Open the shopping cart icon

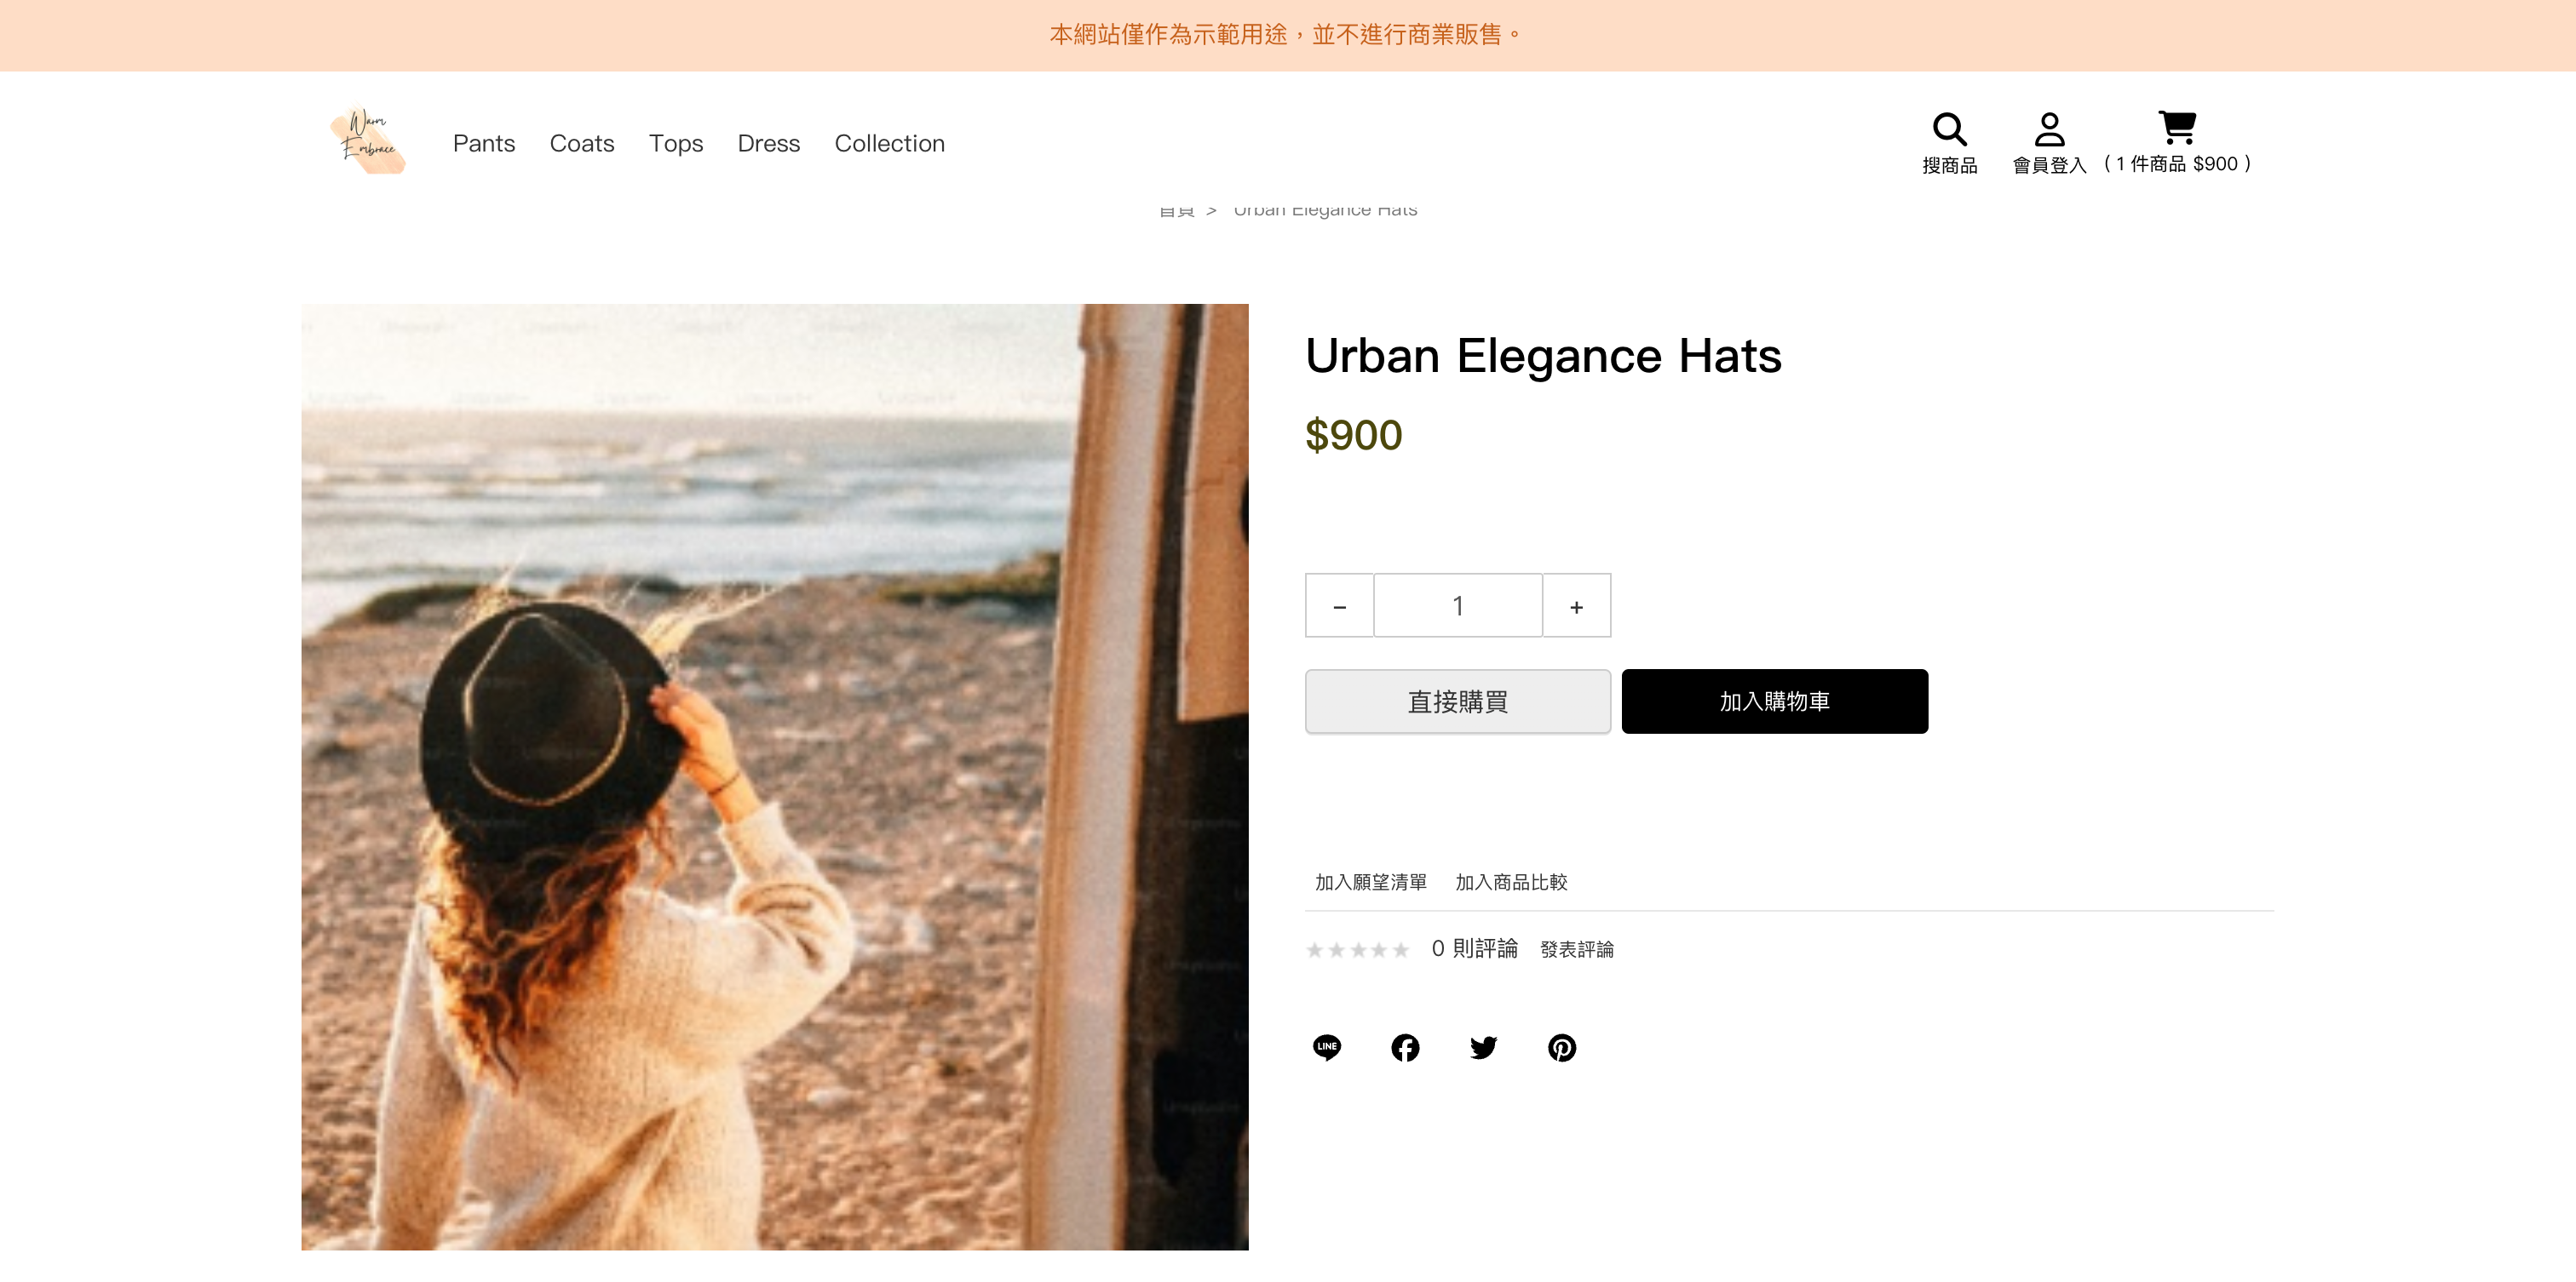[2177, 127]
